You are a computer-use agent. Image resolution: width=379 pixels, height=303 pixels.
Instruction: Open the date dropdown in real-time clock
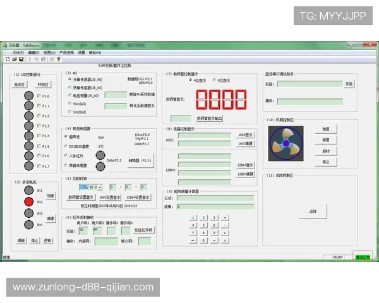point(101,187)
